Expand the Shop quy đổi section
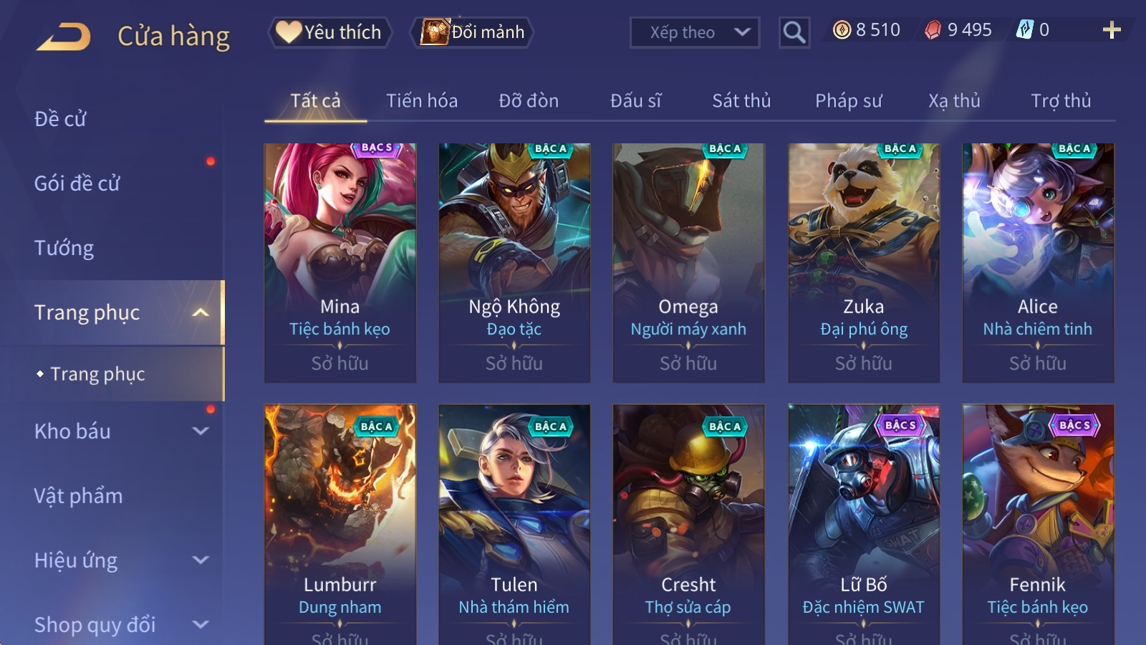This screenshot has height=645, width=1146. [x=201, y=624]
